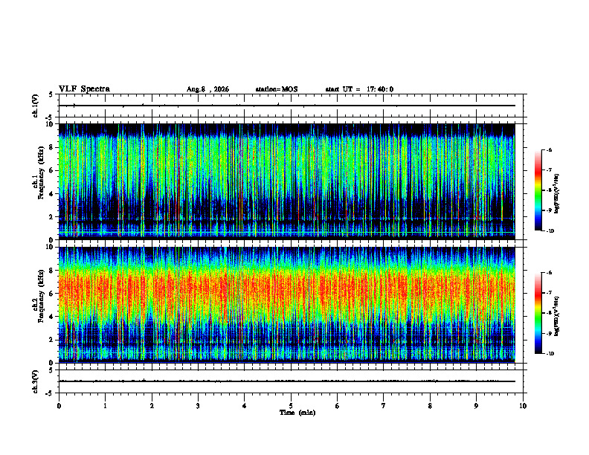Click the ch.2 spectrogram color scale bar

click(x=538, y=313)
